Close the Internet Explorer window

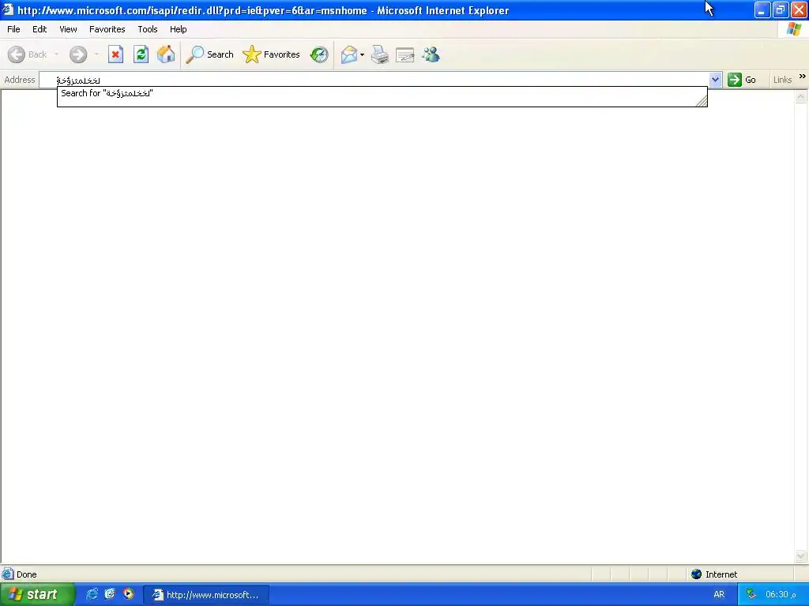click(x=799, y=9)
